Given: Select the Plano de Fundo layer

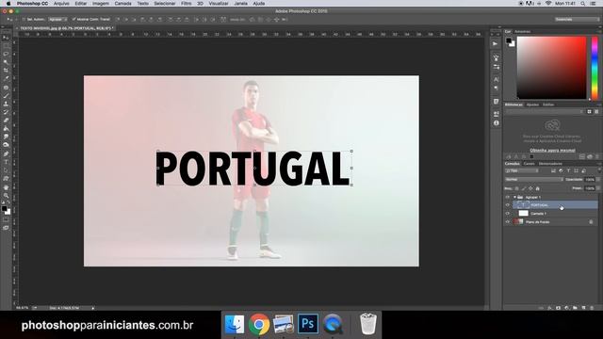Looking at the screenshot, I should 555,222.
